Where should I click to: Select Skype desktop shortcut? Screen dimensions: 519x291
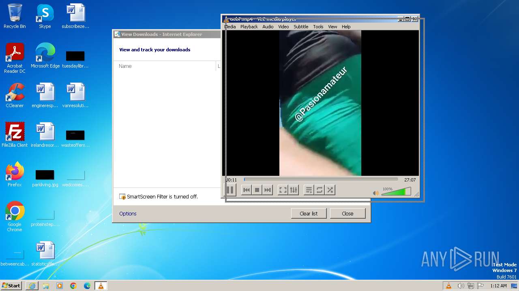(x=45, y=16)
